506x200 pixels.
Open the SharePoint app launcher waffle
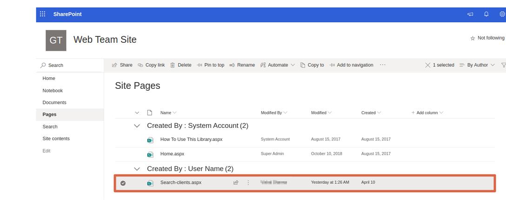tap(43, 14)
